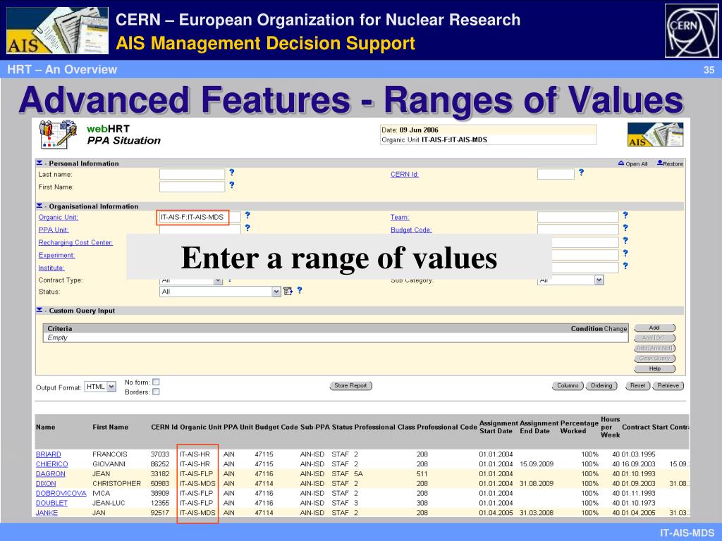Click the Ordering button
This screenshot has height=541, width=722.
pyautogui.click(x=601, y=385)
